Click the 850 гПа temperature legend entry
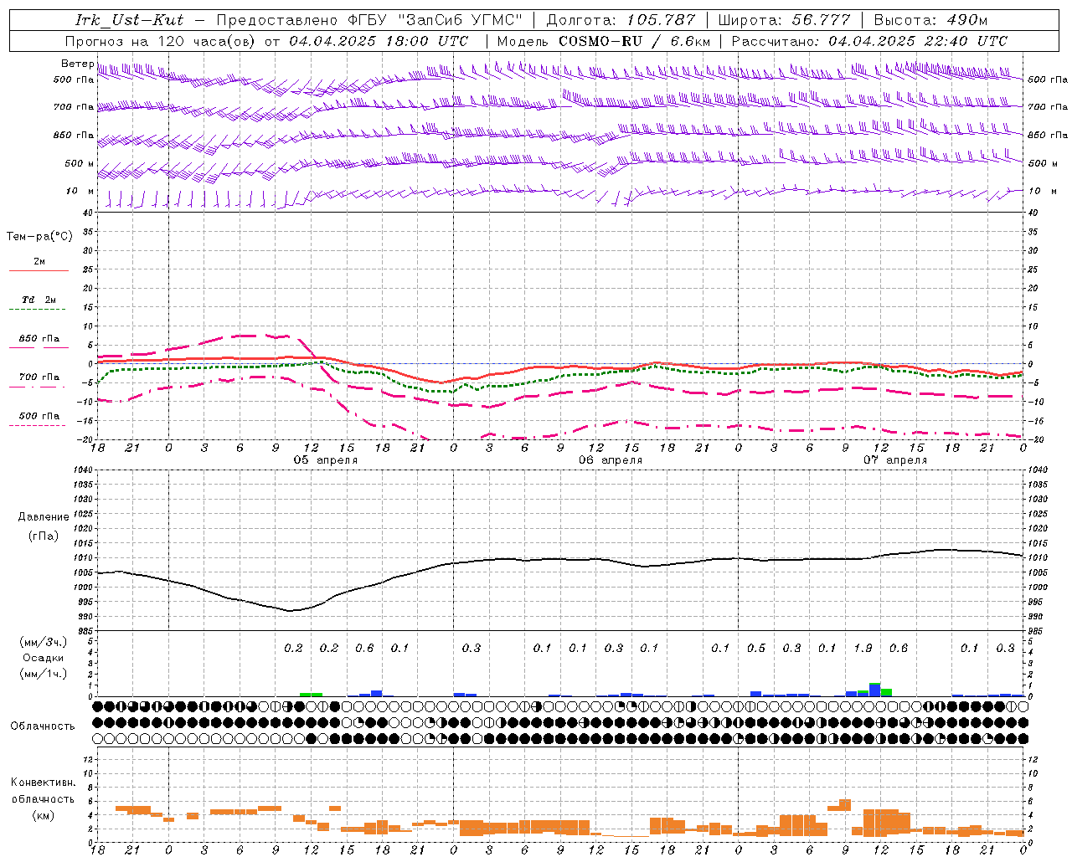 (x=39, y=339)
